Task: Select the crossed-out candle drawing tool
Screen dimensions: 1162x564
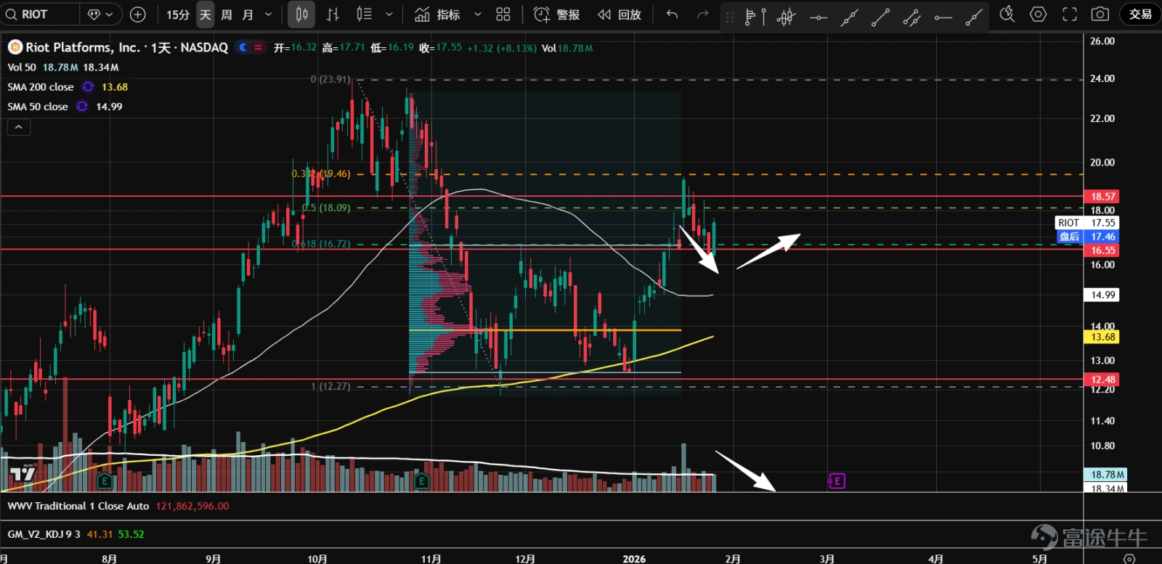Action: (x=787, y=16)
